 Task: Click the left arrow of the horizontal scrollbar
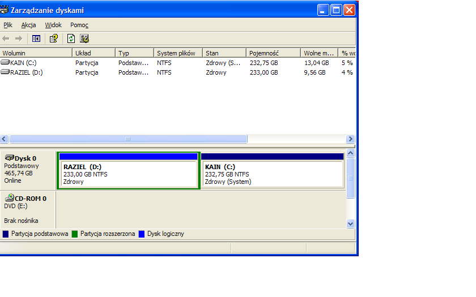click(x=4, y=139)
